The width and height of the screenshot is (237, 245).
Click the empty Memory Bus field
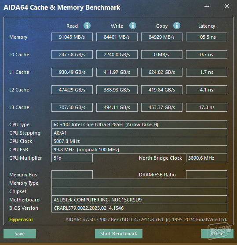[72, 175]
